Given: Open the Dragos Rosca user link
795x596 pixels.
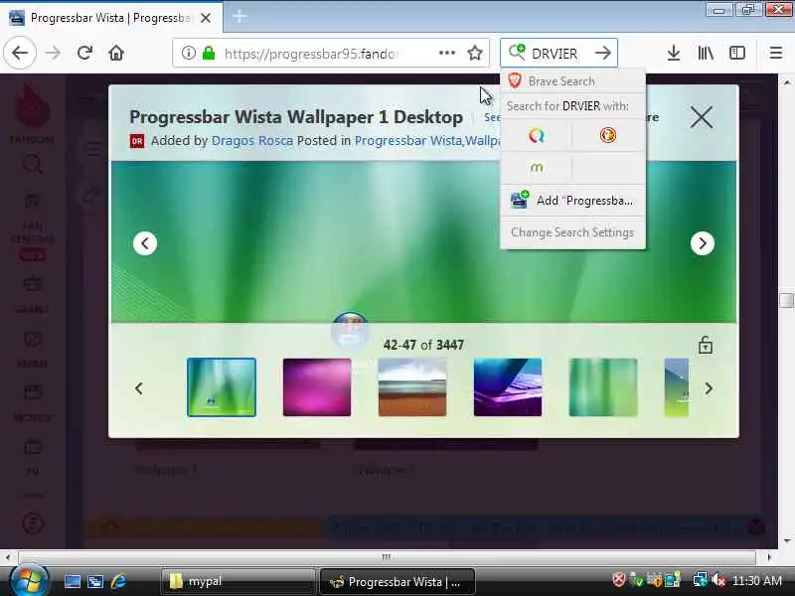Looking at the screenshot, I should [252, 140].
